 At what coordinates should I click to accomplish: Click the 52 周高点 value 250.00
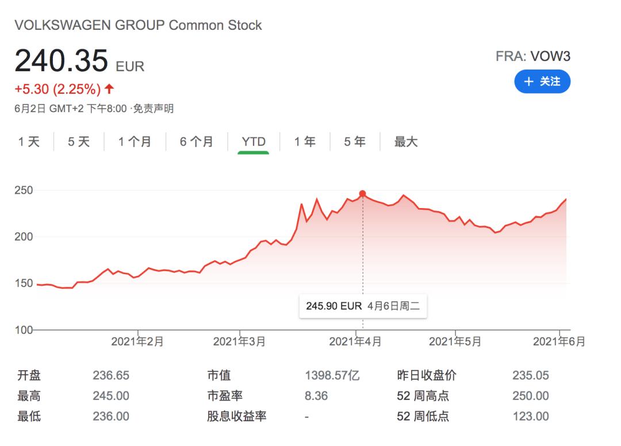coord(530,396)
